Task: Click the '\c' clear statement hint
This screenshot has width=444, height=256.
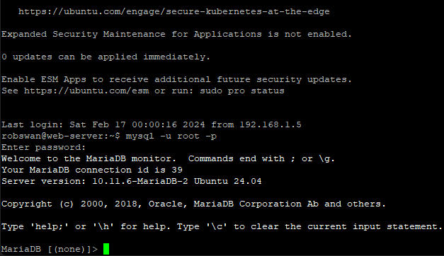Action: click(x=217, y=226)
